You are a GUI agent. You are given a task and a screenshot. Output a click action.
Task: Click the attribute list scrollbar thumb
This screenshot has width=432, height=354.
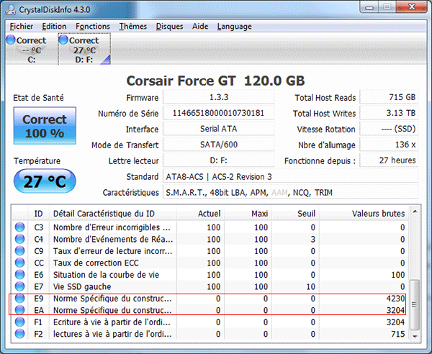click(x=415, y=304)
